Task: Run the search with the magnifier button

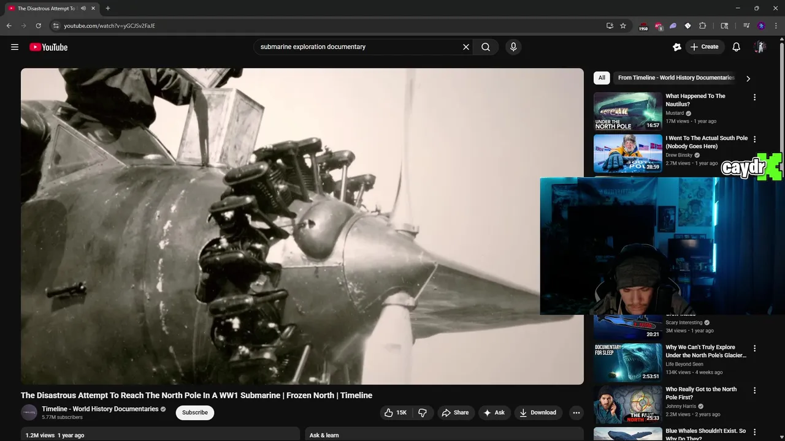Action: pos(486,47)
